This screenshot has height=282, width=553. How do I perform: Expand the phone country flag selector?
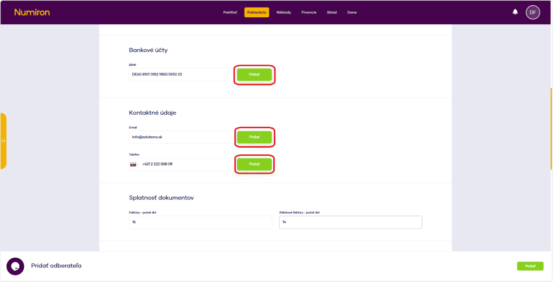coord(133,164)
